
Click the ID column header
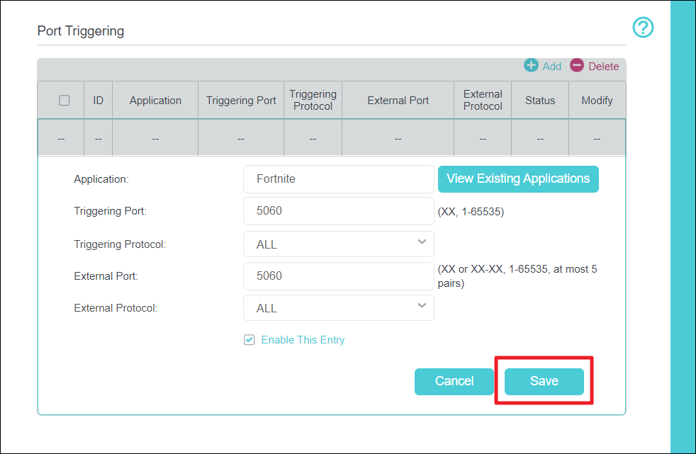click(98, 101)
